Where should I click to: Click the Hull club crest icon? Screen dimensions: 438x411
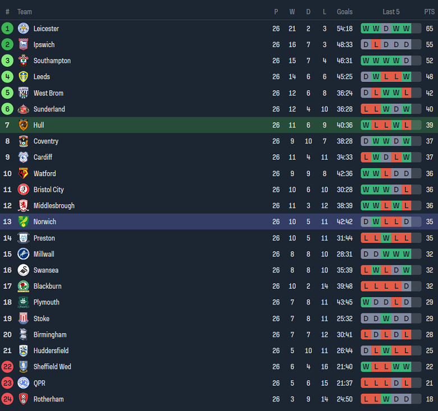click(23, 125)
